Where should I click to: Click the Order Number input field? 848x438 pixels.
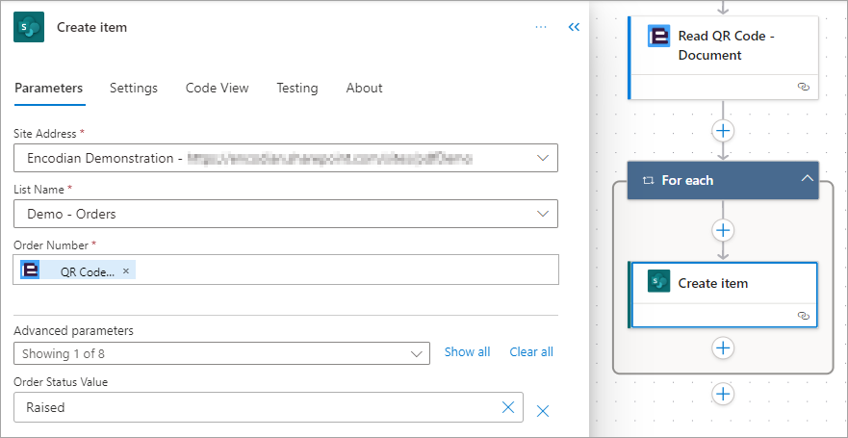click(286, 270)
